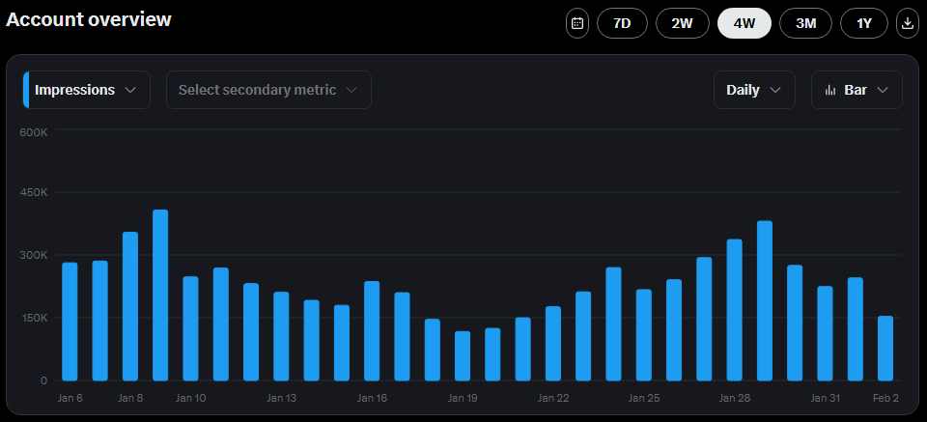Open the Bar chart type dropdown
927x422 pixels.
(857, 90)
